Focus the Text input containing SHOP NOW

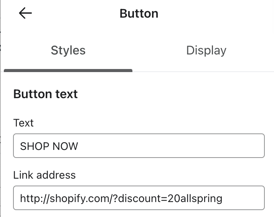[139, 146]
